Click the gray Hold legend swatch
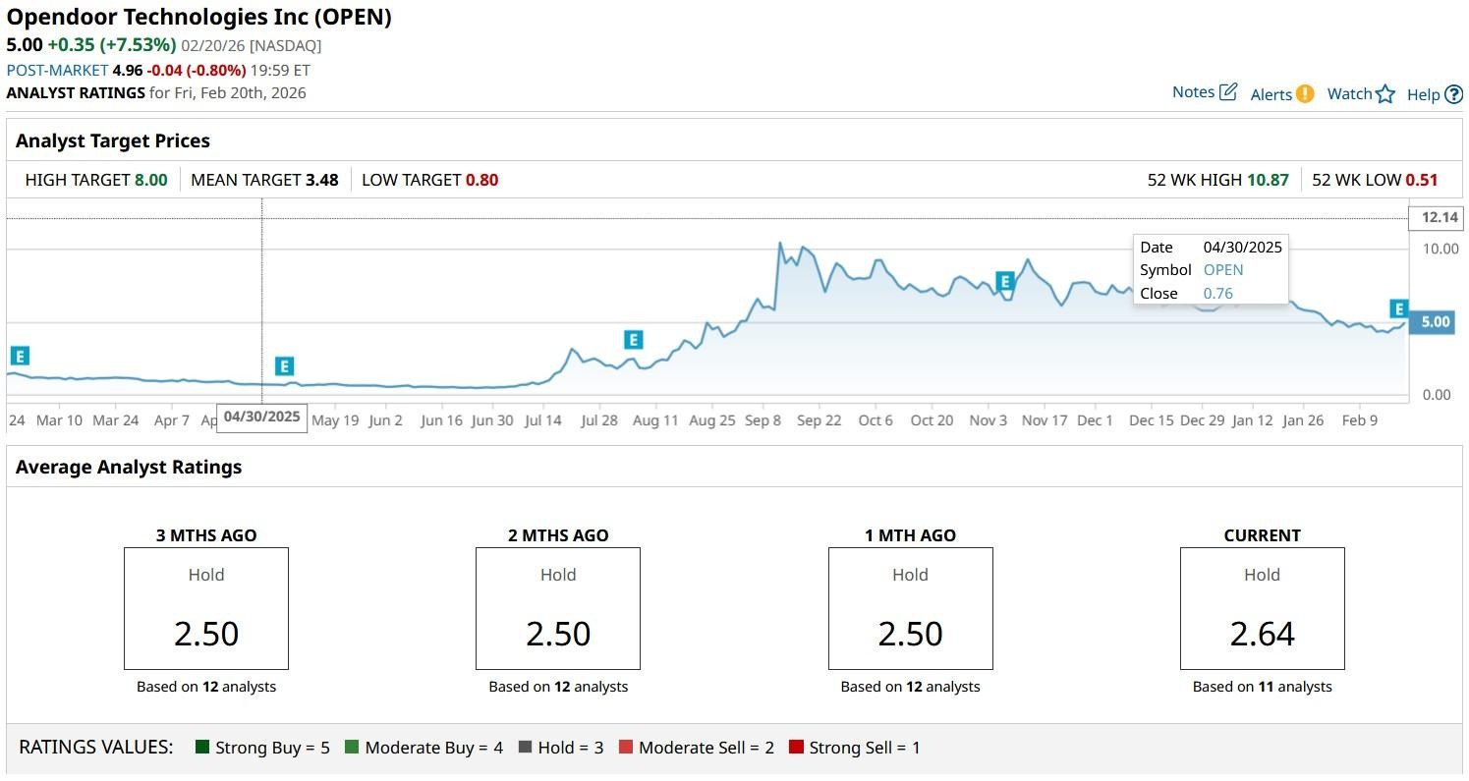This screenshot has height=781, width=1469. pyautogui.click(x=525, y=748)
